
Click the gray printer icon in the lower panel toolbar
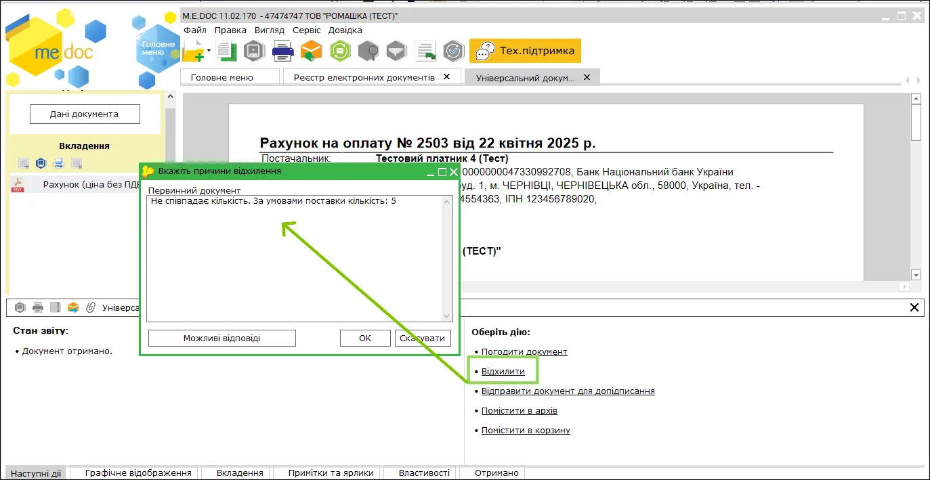point(38,307)
